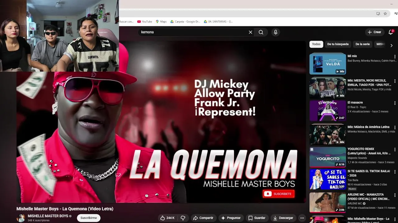The image size is (398, 223).
Task: Open options for SI TE SABES EL TIKTOK
Action: click(395, 172)
